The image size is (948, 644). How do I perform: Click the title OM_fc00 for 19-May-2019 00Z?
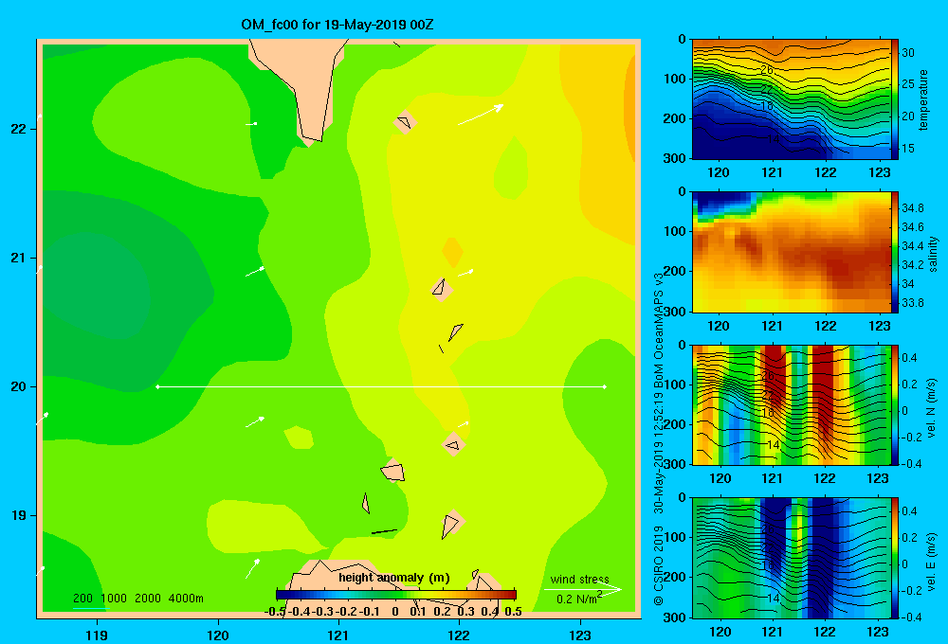[337, 25]
